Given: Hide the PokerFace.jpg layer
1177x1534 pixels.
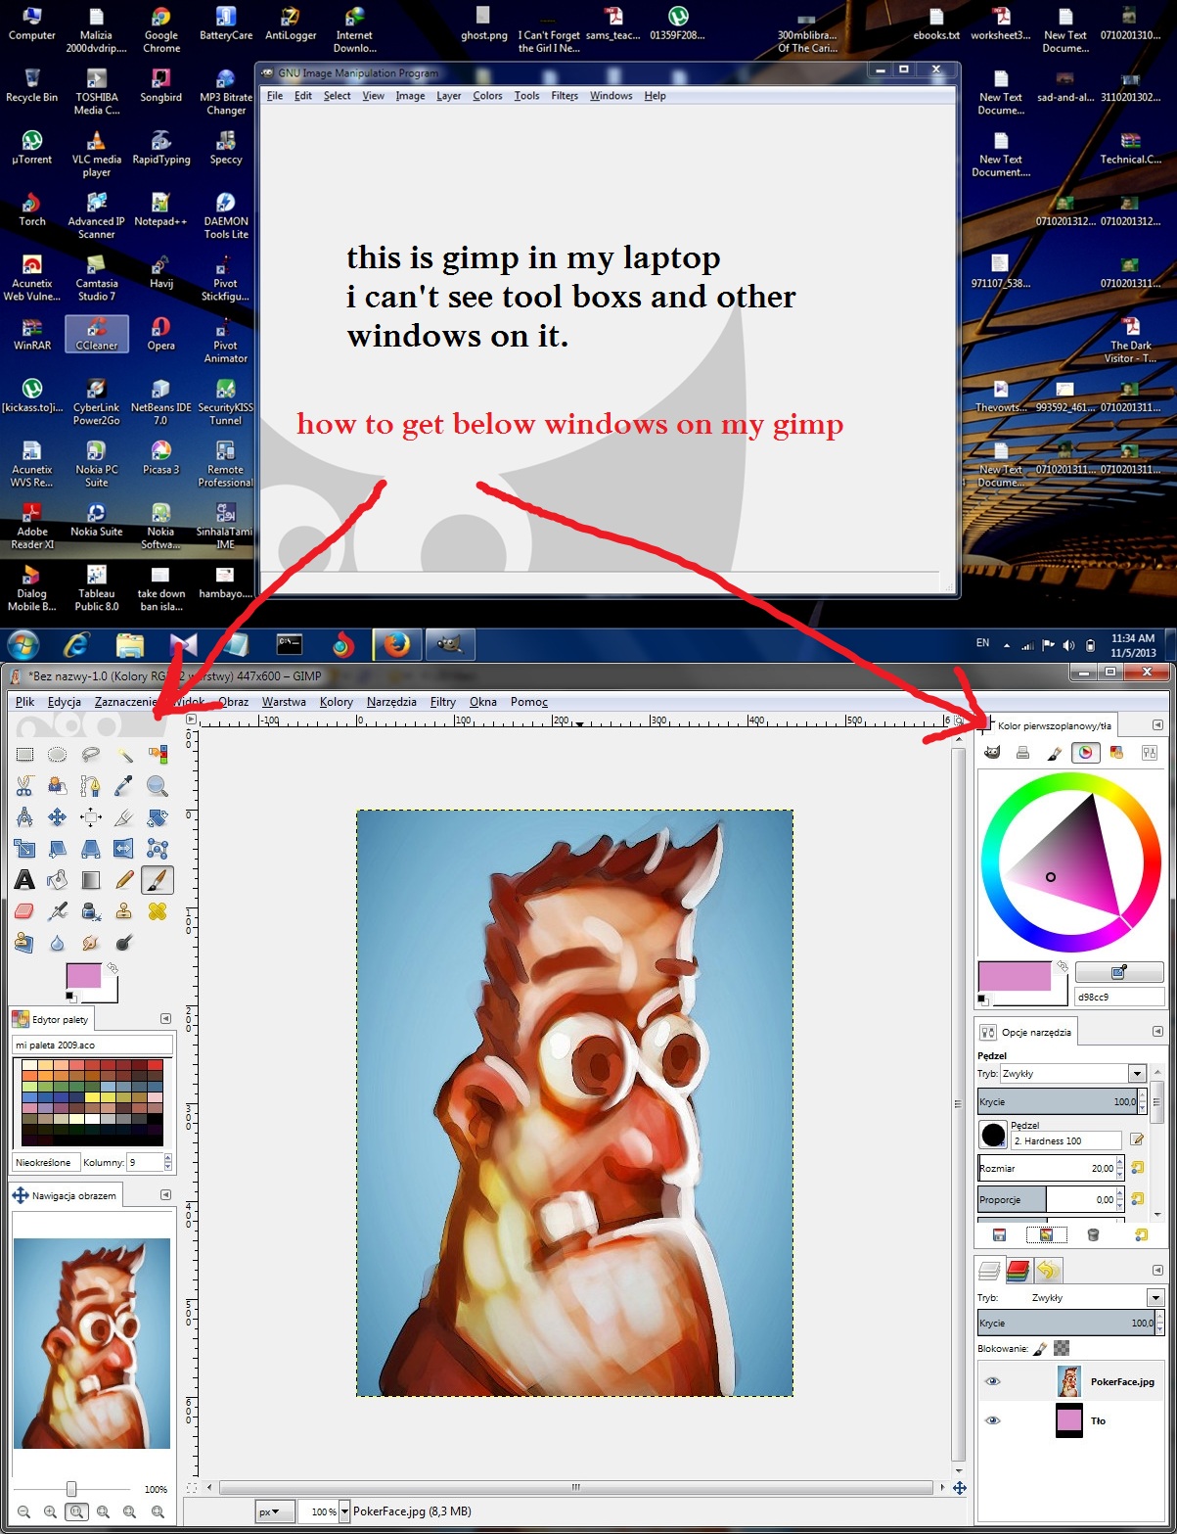Looking at the screenshot, I should tap(993, 1381).
